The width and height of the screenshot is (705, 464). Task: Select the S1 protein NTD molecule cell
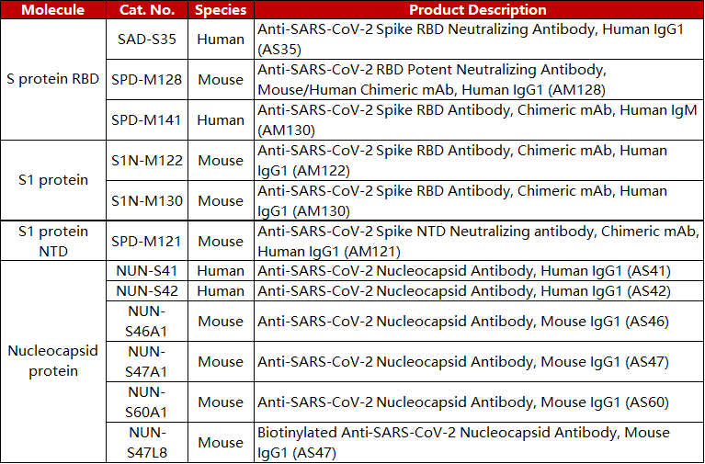pyautogui.click(x=53, y=241)
